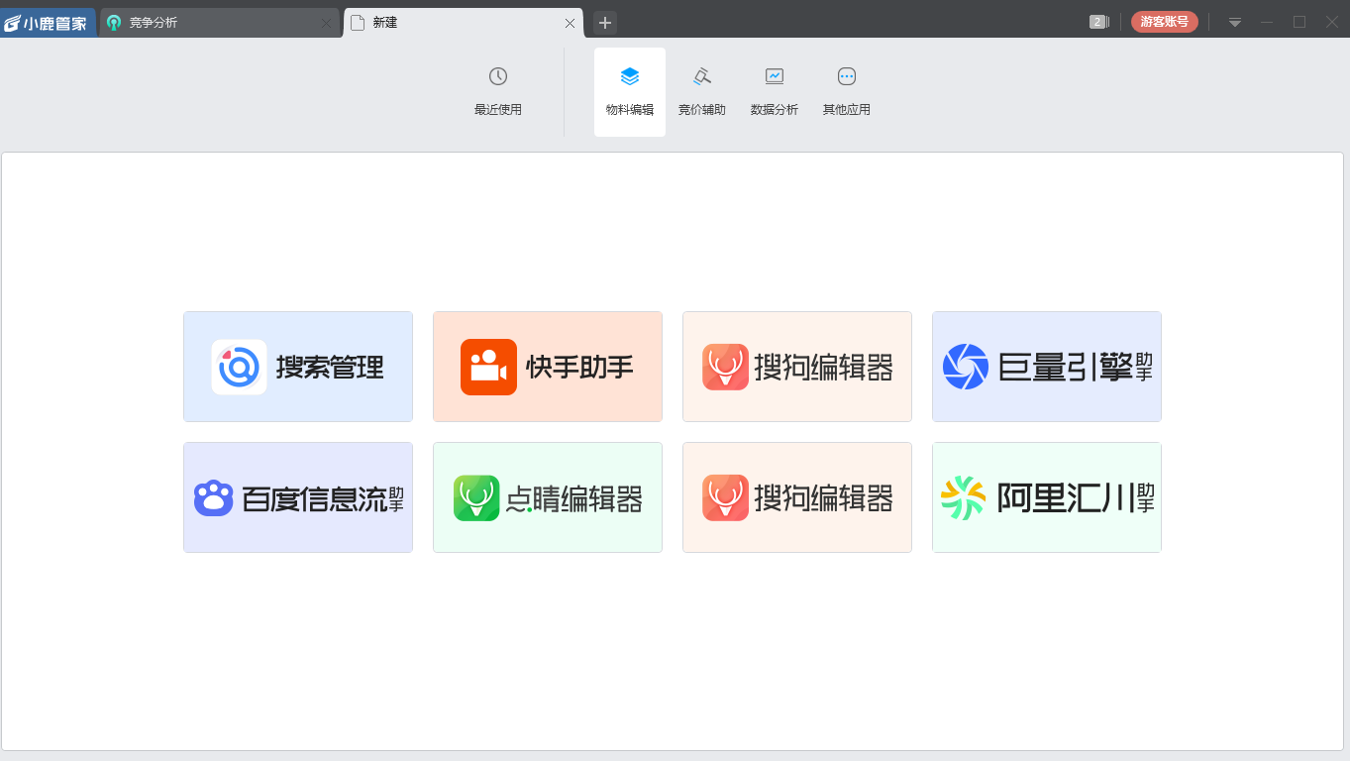The image size is (1350, 761).
Task: Show the 其他应用 category
Action: pyautogui.click(x=847, y=92)
